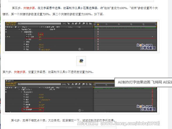The width and height of the screenshot is (172, 129).
Task: Open graph editor icon in step six panel
Action: click(x=90, y=84)
